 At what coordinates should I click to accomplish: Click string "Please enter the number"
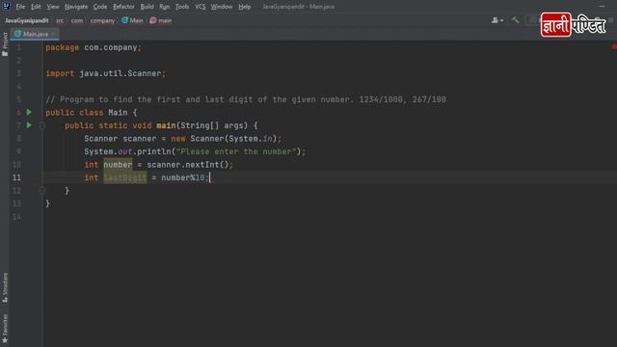click(236, 151)
